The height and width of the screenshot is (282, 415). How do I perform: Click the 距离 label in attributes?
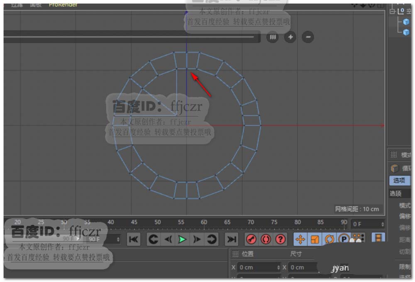[405, 240]
